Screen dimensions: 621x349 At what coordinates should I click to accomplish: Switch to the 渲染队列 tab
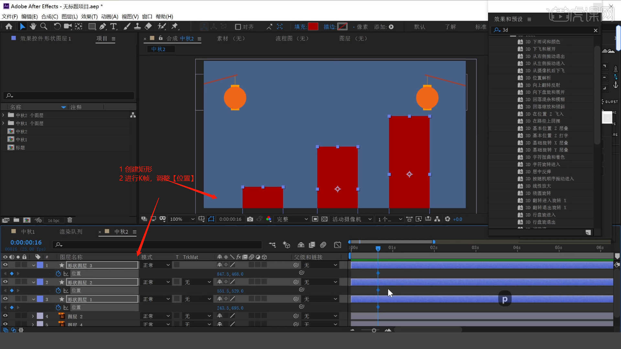pos(71,232)
